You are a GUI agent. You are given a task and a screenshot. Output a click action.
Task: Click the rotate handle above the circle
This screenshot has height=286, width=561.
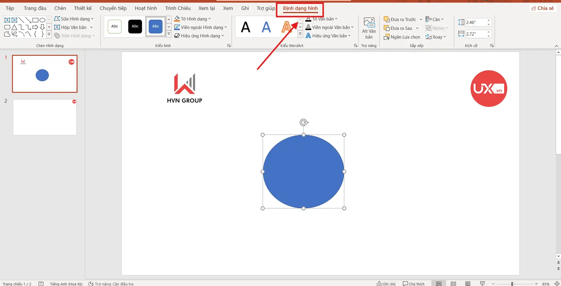pyautogui.click(x=304, y=122)
